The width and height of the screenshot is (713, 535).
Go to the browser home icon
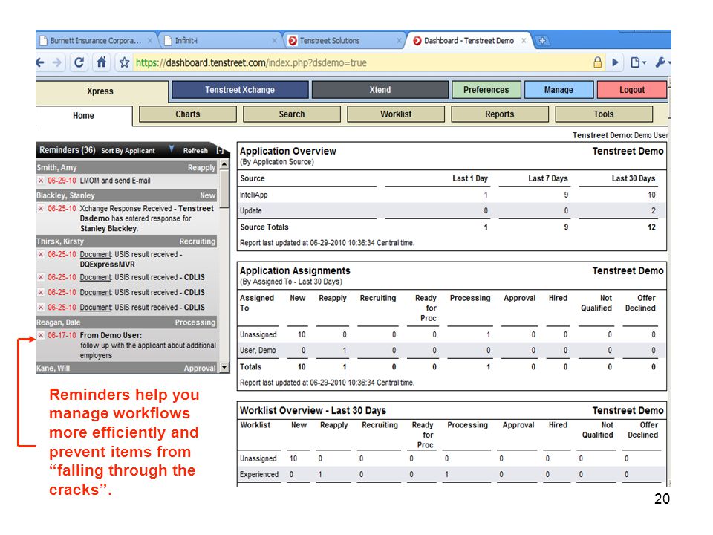pos(102,62)
